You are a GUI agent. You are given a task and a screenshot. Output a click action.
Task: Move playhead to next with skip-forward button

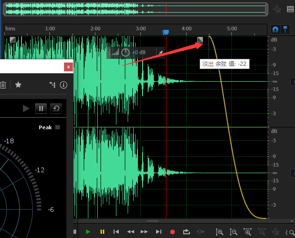point(158,232)
